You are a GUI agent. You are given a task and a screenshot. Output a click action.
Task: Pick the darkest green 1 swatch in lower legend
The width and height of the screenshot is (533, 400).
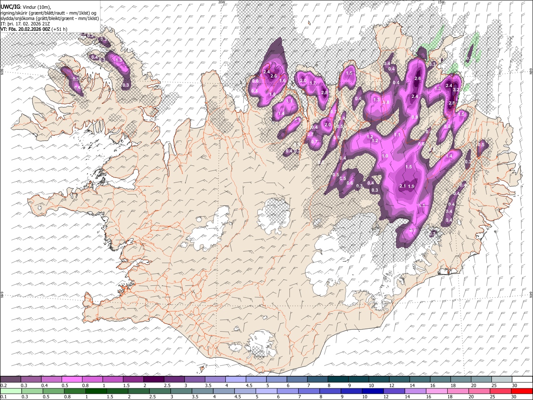96,391
